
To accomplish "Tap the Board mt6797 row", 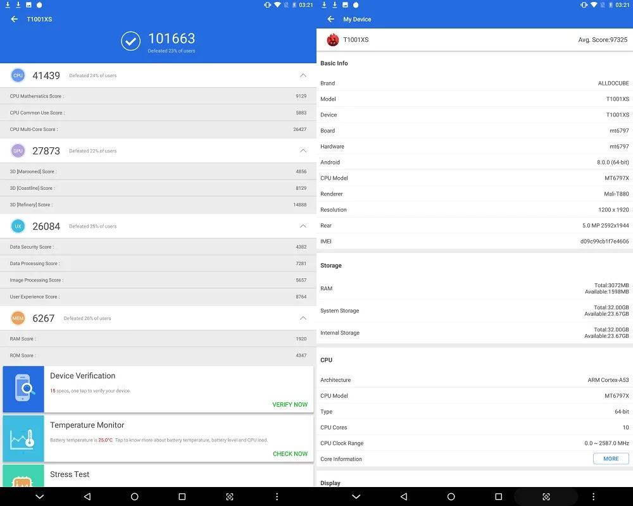I will pos(475,131).
